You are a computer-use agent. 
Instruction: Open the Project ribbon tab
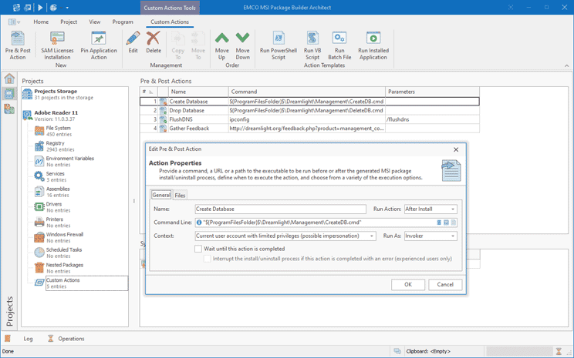pos(69,22)
